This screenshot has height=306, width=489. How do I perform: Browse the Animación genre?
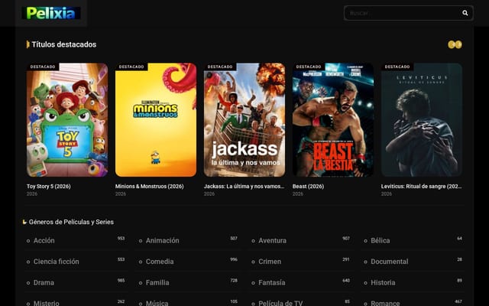pos(163,240)
